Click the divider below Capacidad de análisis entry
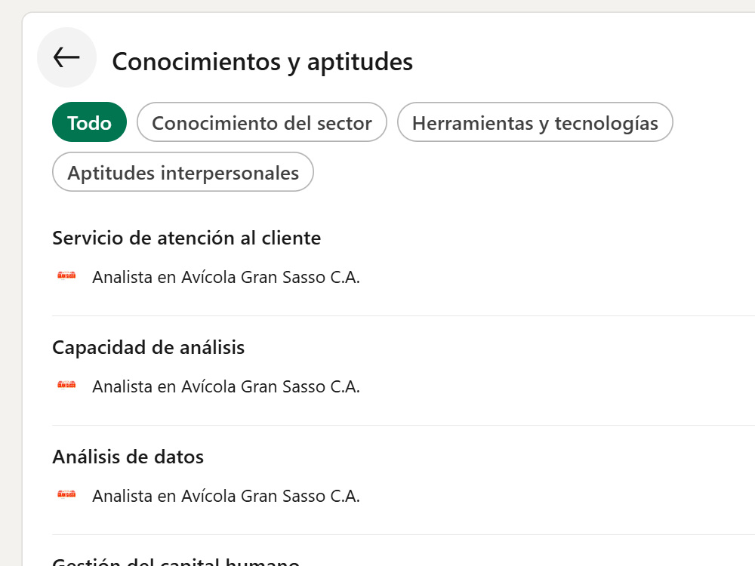This screenshot has height=566, width=755. 403,425
